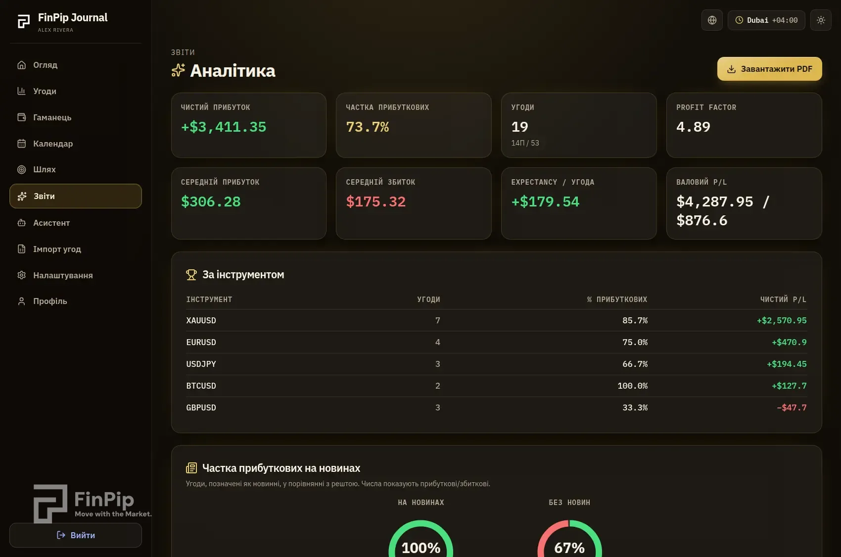Screen dimensions: 841x557
Task: Open the Імпорт угод sidebar item
Action: coord(76,249)
